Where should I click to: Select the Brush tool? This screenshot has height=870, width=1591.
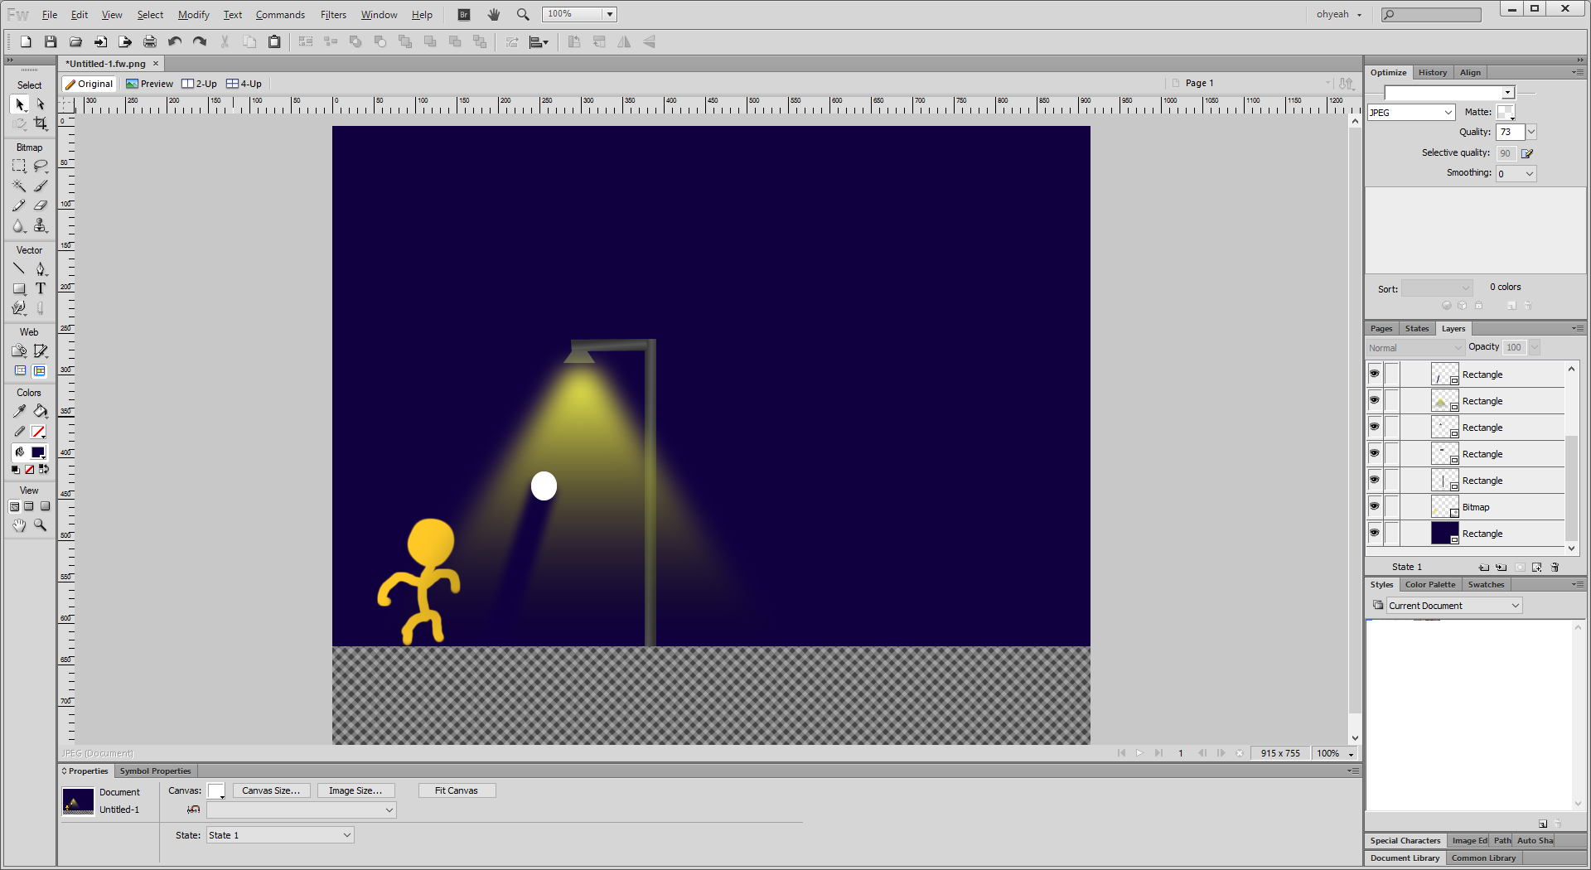(x=41, y=186)
